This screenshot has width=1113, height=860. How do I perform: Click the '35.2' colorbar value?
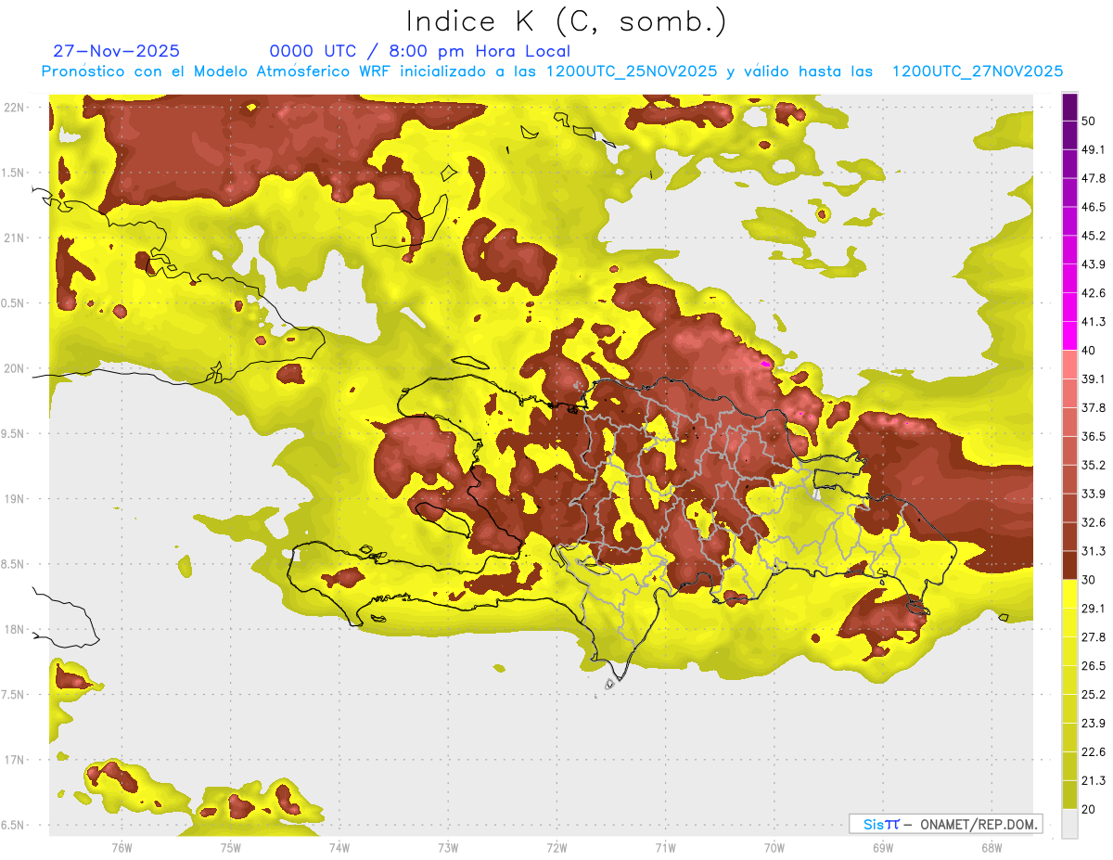(x=1094, y=465)
